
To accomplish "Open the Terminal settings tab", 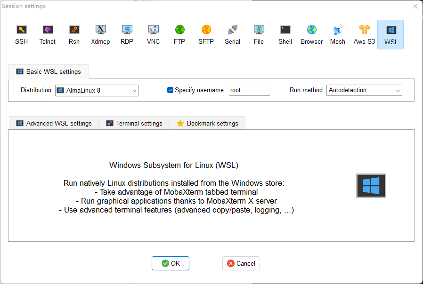I will point(134,123).
